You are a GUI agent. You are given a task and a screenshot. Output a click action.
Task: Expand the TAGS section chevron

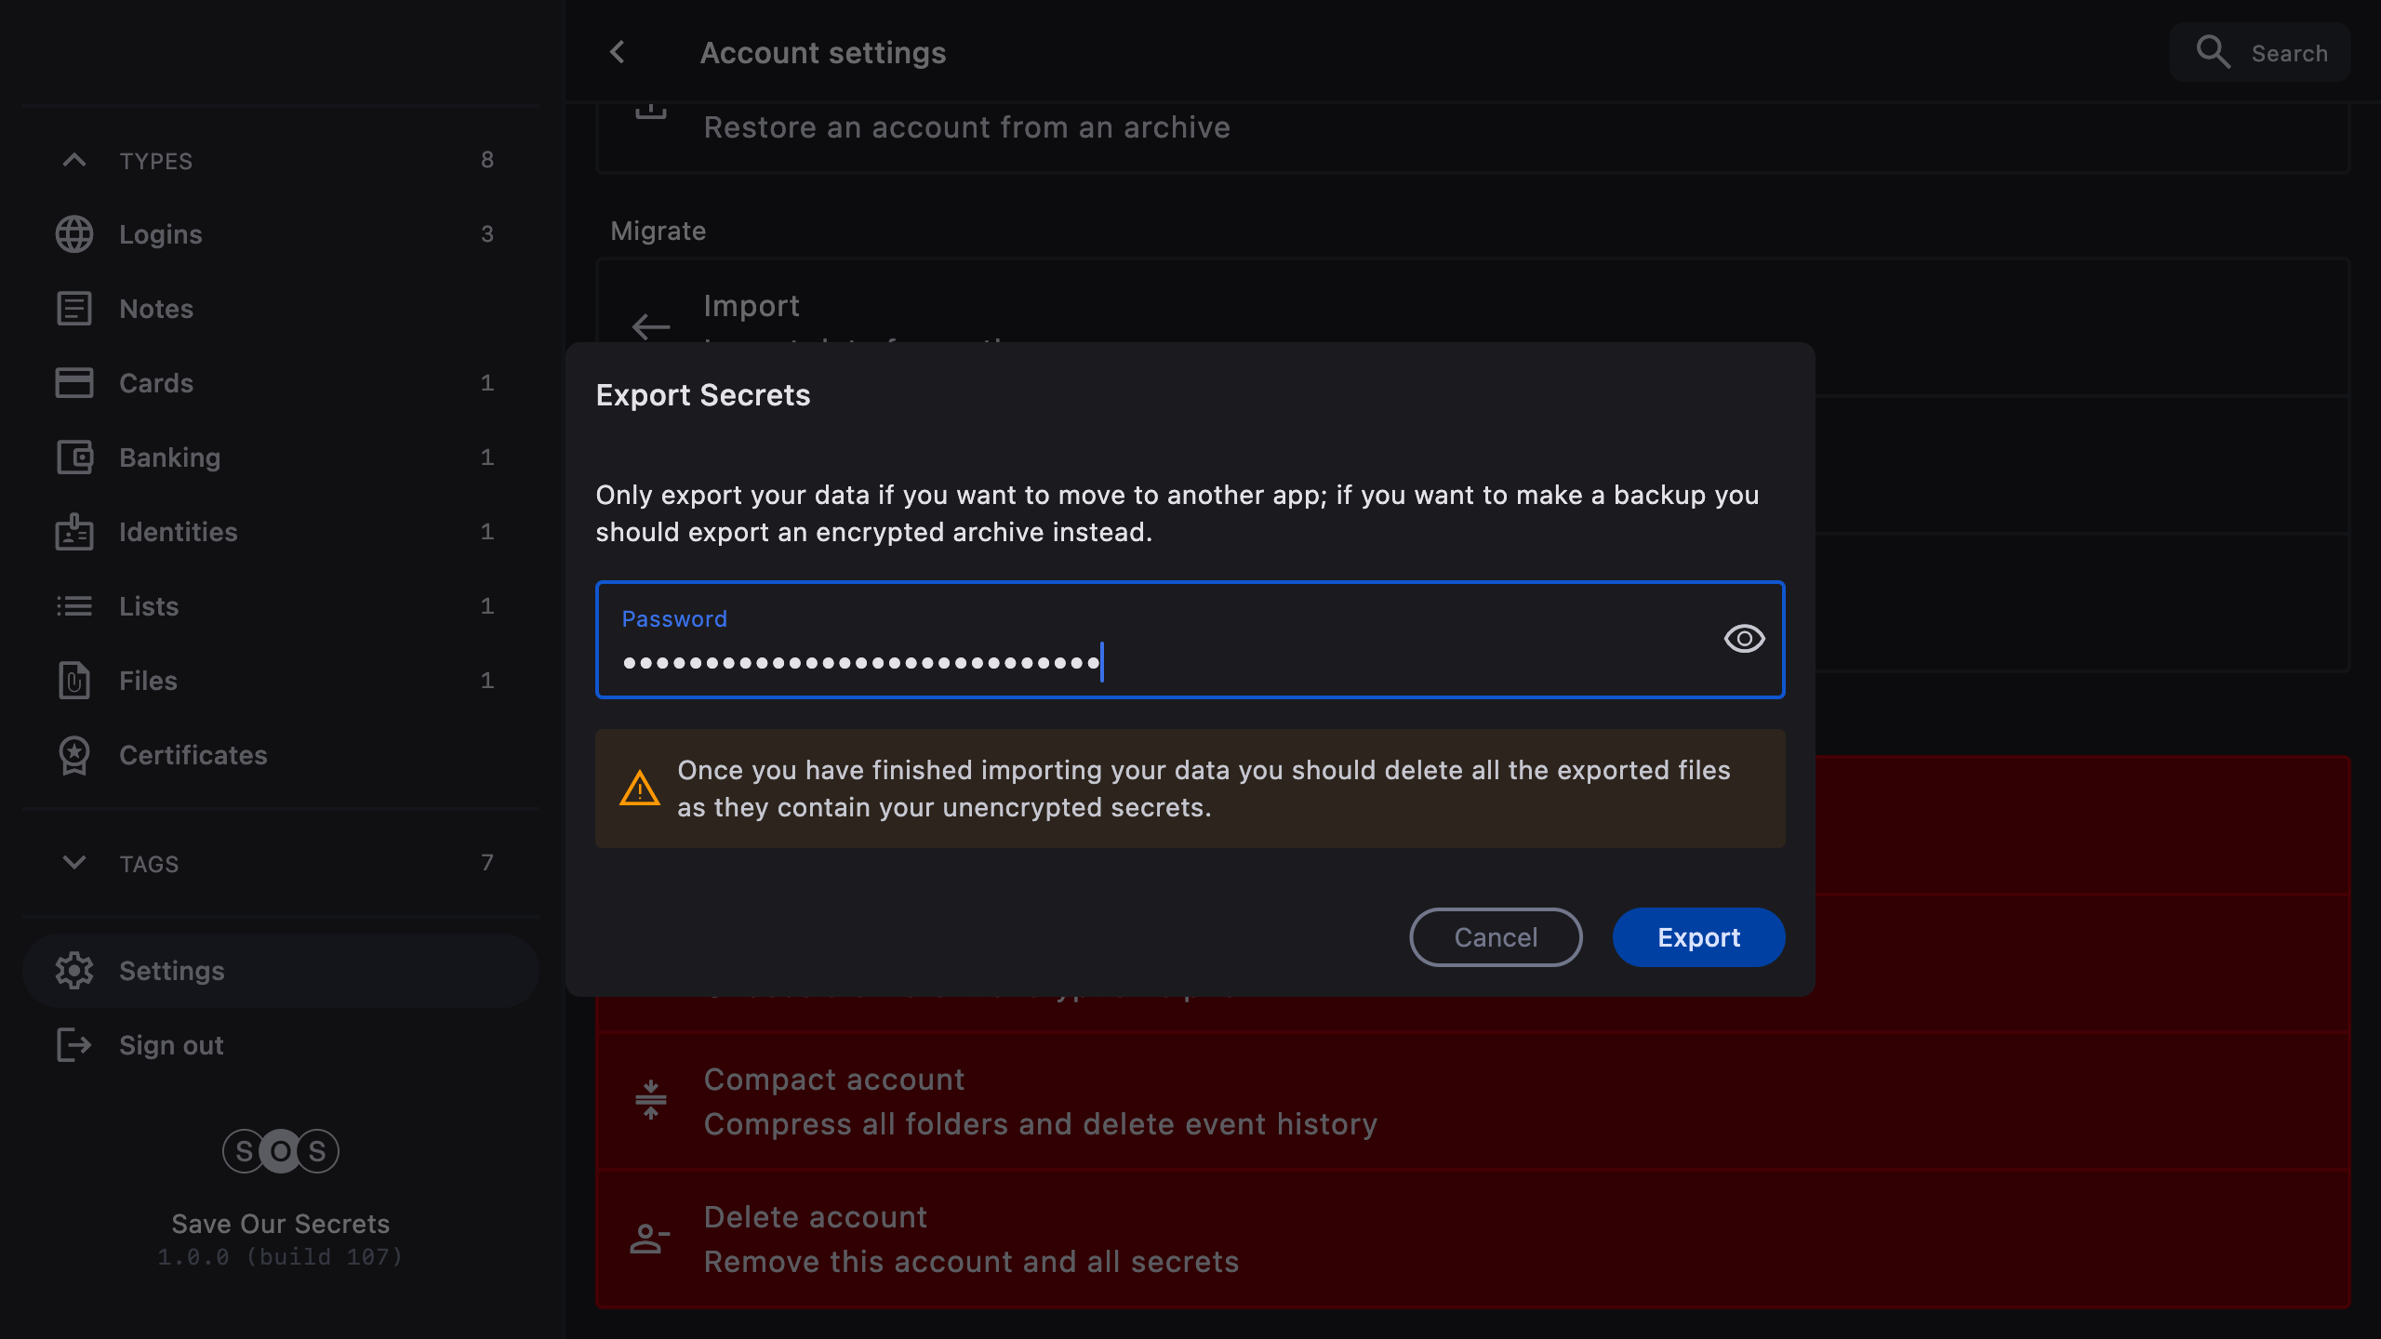click(x=74, y=863)
